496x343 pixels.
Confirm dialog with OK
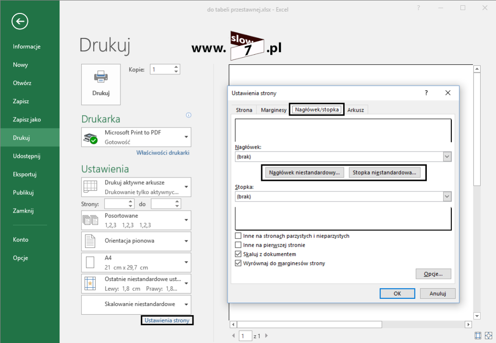[397, 294]
